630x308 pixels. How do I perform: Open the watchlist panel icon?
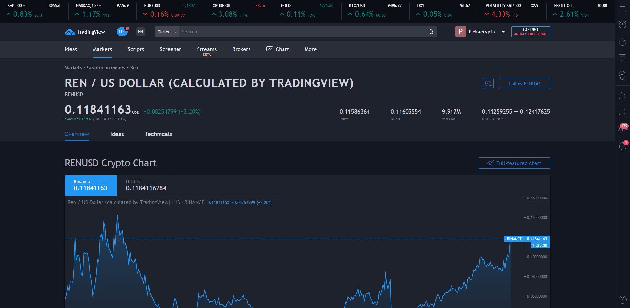tap(622, 8)
